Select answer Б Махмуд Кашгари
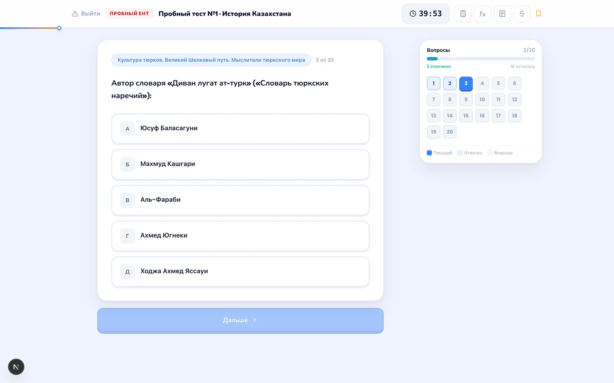Image resolution: width=614 pixels, height=383 pixels. point(240,164)
